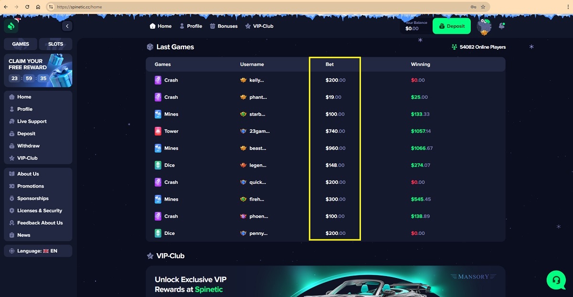573x297 pixels.
Task: Switch to the GAMES tab
Action: [x=21, y=44]
